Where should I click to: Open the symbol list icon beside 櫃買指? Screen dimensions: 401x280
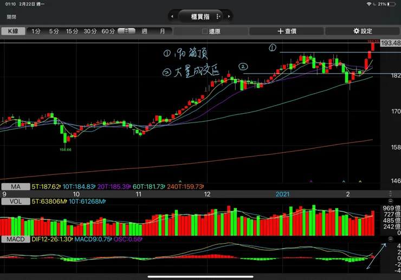[218, 16]
